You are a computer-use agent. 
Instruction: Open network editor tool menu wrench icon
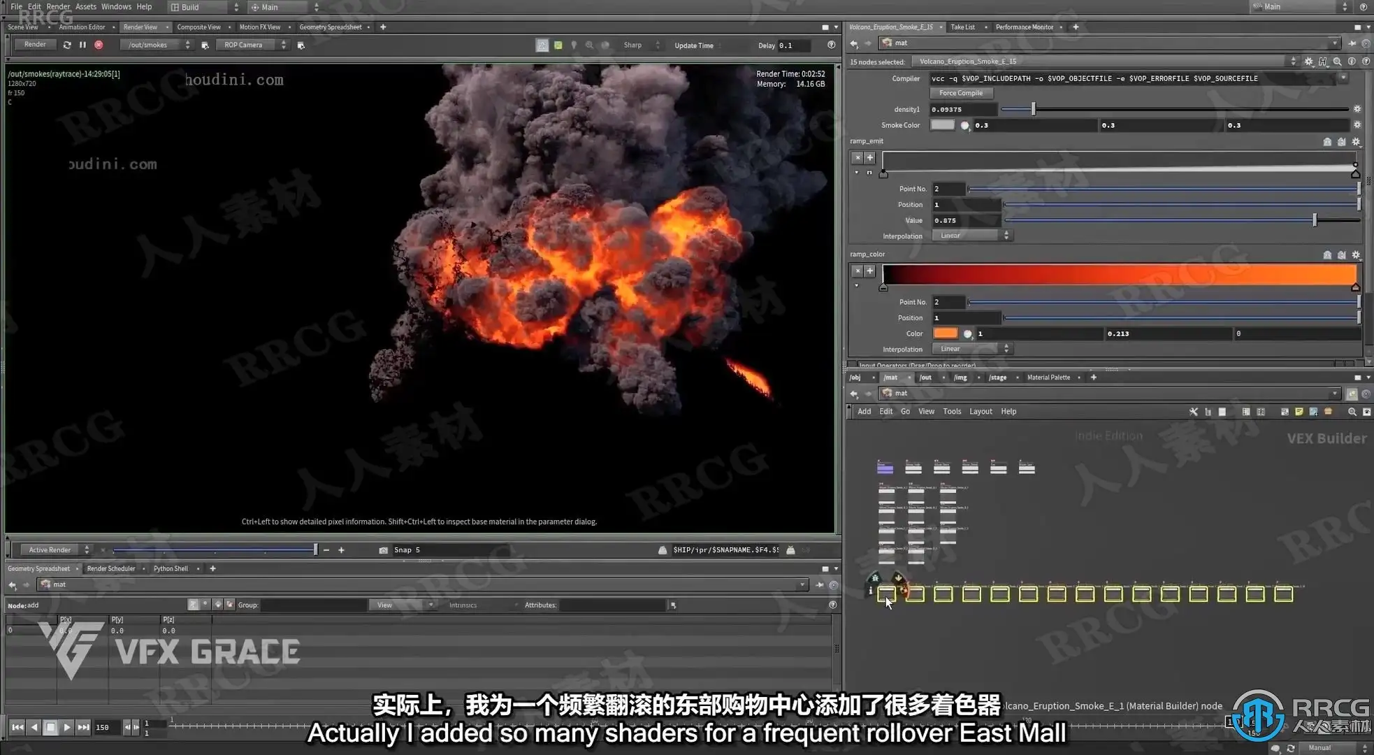1193,412
